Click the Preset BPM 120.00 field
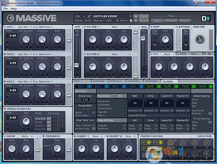Screen dimensions: 217x164 [x=85, y=109]
